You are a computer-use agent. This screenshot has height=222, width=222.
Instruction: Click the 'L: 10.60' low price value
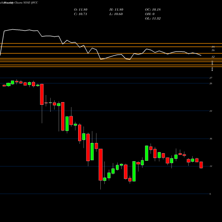pos(116,14)
